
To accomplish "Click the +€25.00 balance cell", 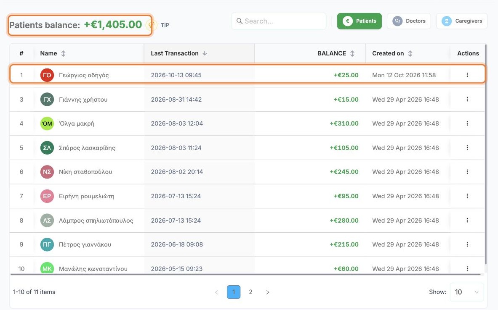I will coord(346,75).
